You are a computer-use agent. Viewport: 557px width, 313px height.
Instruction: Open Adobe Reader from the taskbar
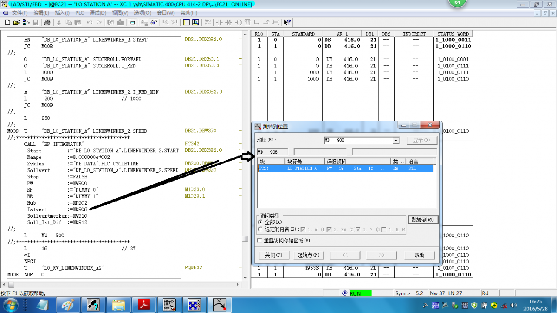point(144,304)
